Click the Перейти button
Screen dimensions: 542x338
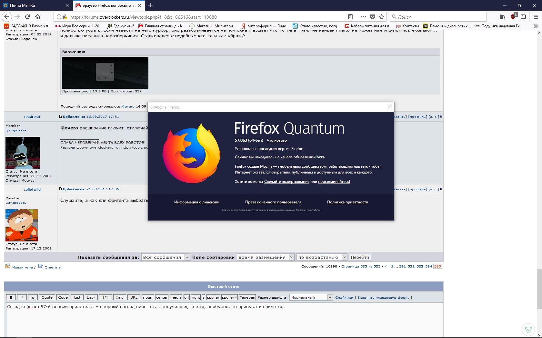click(360, 257)
